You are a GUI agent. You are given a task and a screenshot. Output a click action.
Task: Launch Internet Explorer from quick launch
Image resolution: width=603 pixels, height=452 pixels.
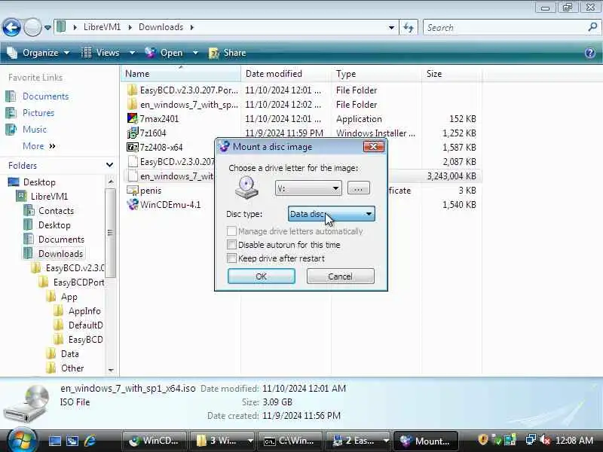click(x=90, y=441)
